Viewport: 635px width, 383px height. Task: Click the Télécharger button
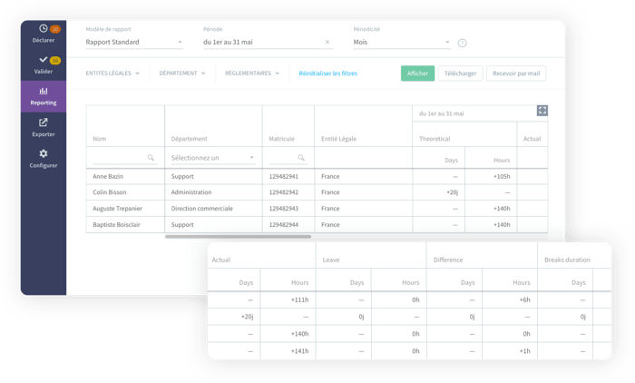tap(461, 74)
